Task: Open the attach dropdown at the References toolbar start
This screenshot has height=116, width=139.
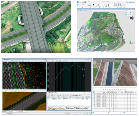Action: [x=48, y=95]
